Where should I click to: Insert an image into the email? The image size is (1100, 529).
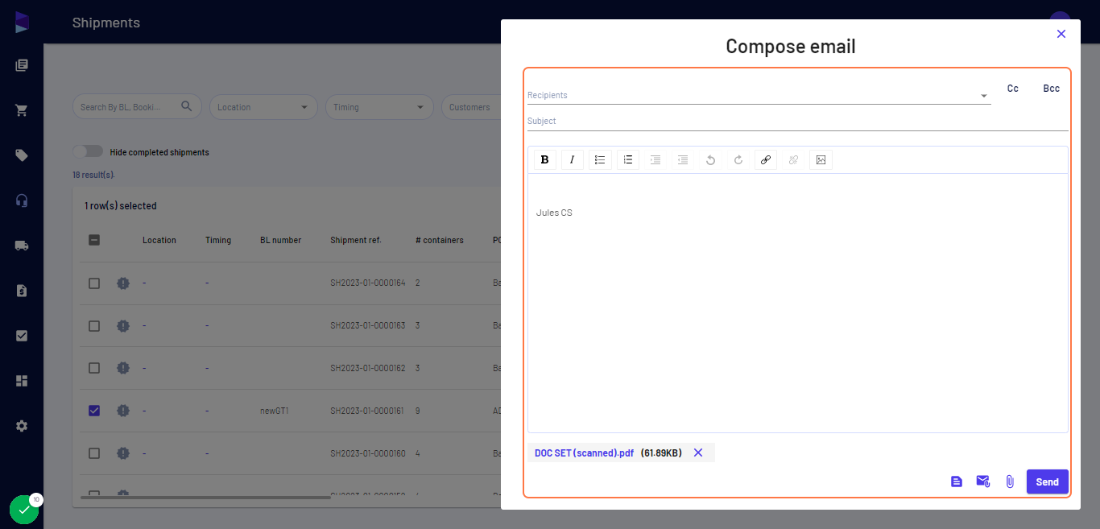click(x=821, y=159)
